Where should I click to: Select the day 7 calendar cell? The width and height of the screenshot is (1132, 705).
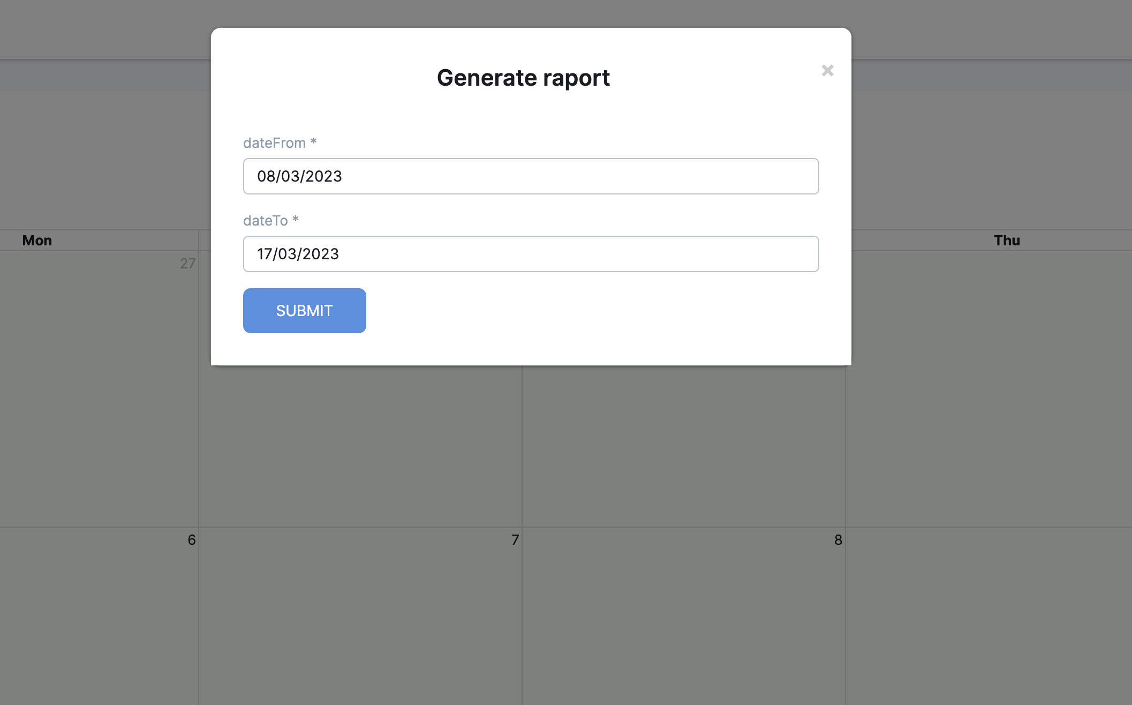(360, 616)
